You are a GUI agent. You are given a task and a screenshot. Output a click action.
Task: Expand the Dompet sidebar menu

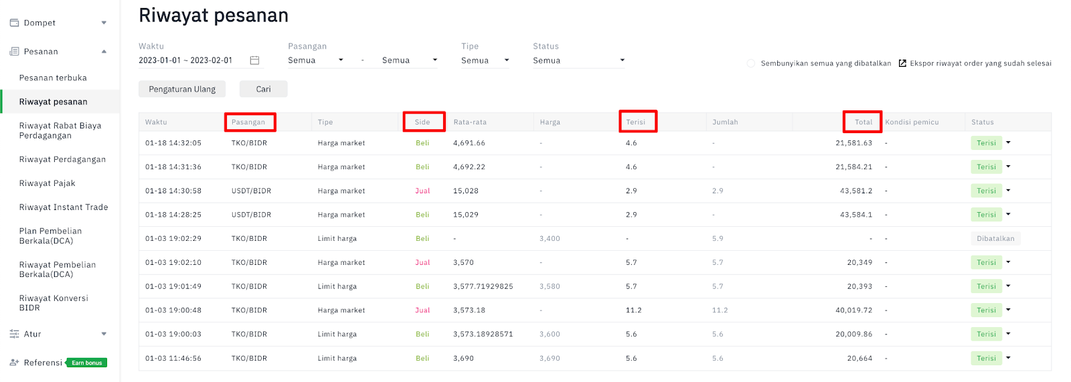(x=104, y=23)
